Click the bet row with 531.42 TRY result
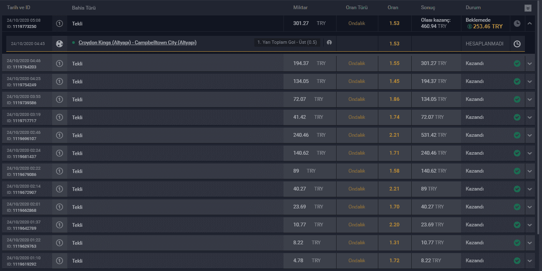 coord(268,135)
